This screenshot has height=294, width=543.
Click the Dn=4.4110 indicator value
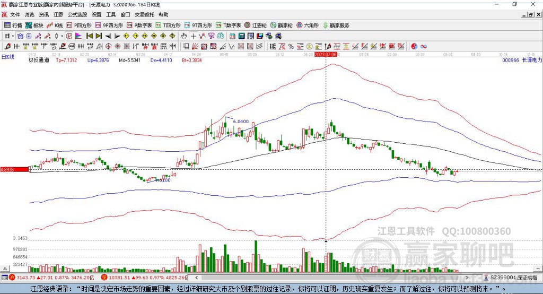(x=161, y=60)
